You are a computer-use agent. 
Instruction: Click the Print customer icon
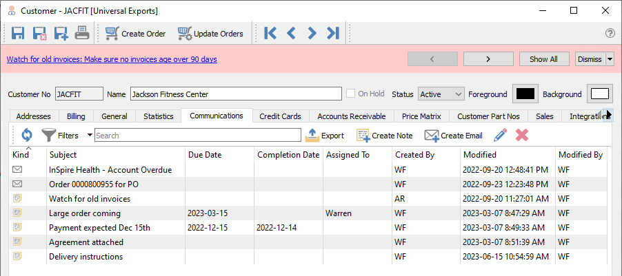tap(82, 33)
